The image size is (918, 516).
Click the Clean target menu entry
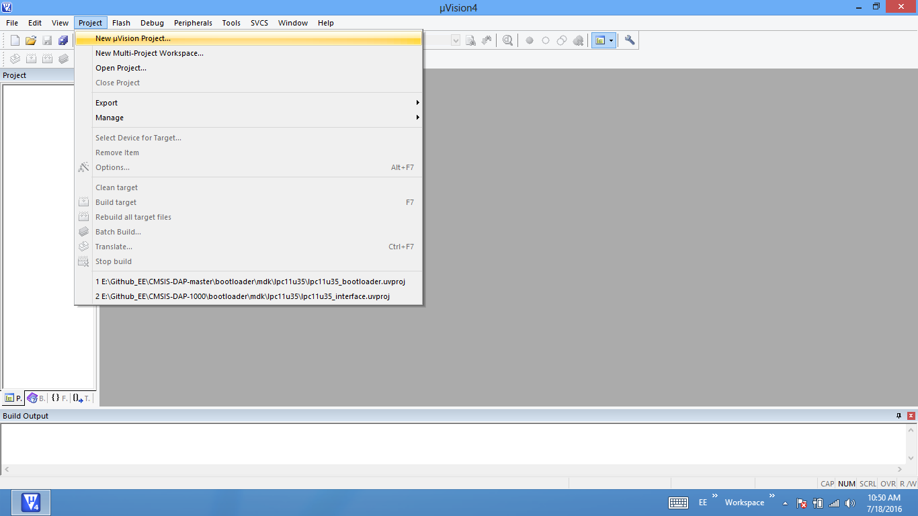249,187
